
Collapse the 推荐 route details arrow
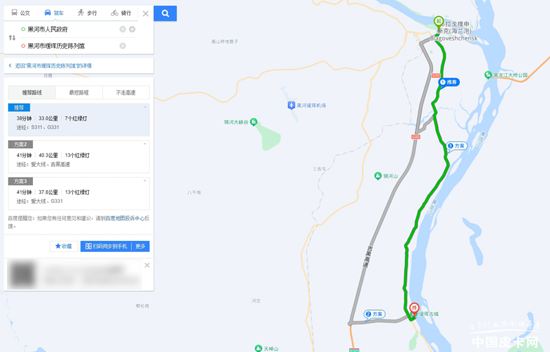point(145,107)
